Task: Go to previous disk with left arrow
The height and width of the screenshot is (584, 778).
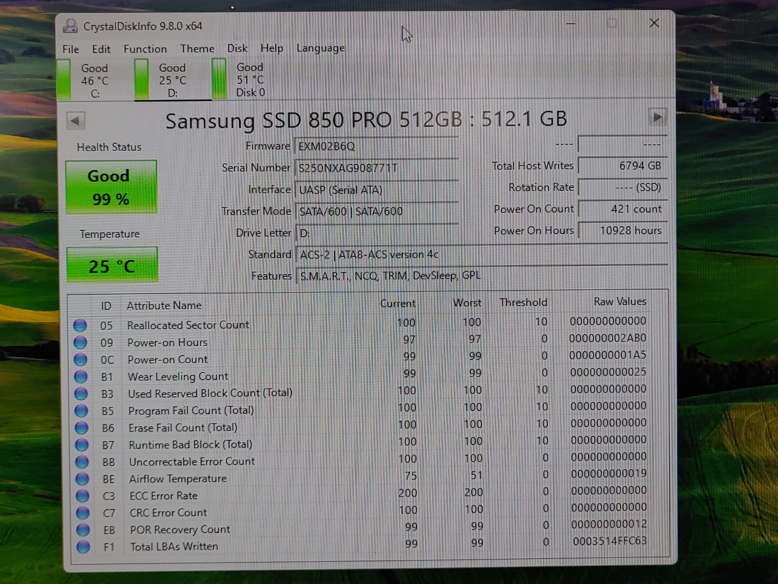Action: coord(76,120)
